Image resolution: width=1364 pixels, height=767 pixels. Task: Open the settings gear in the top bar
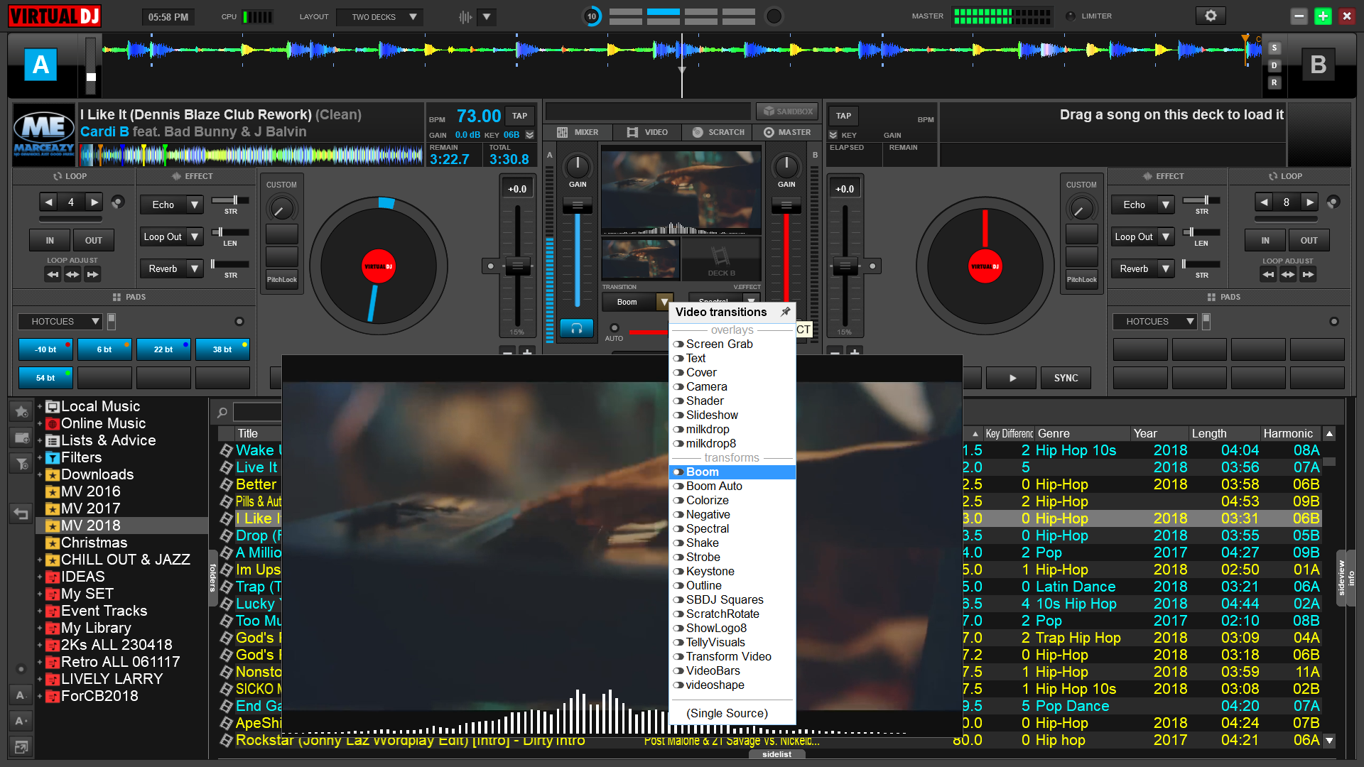tap(1211, 16)
